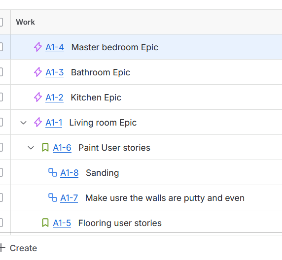Open issue link A1-5
Screen dimensions: 282x260
(62, 223)
